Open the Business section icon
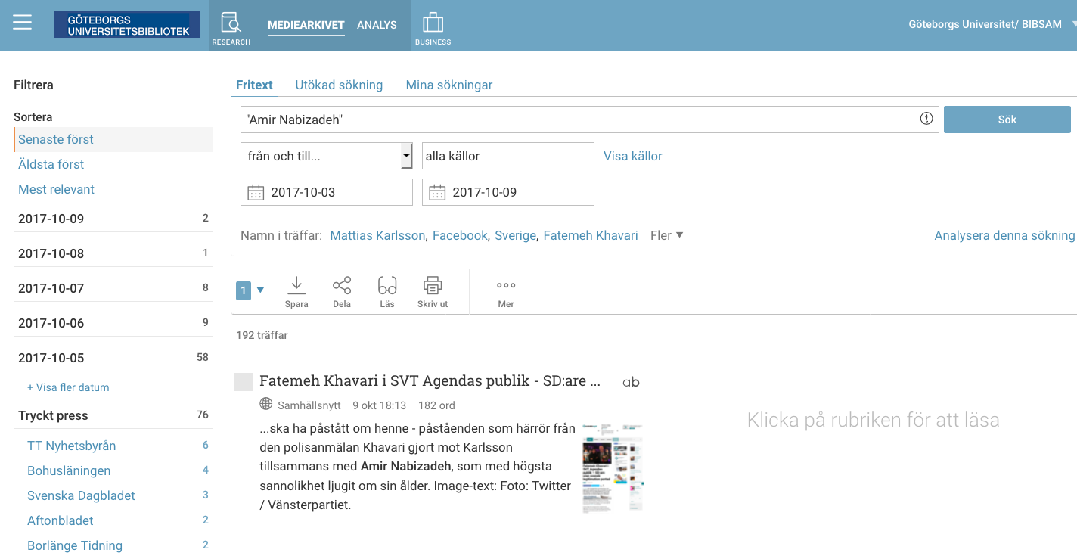This screenshot has width=1077, height=559. click(x=433, y=23)
